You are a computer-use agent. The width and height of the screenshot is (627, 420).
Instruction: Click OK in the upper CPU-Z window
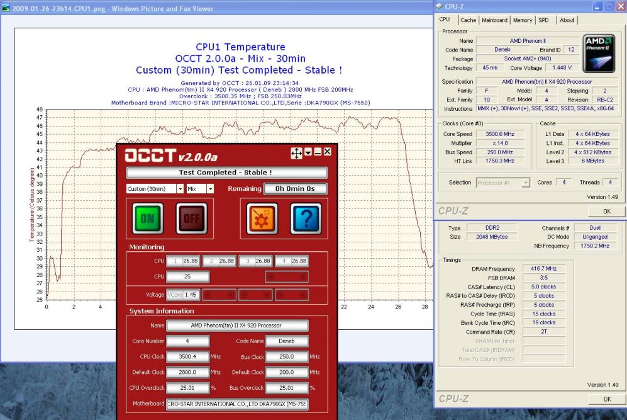pos(607,211)
